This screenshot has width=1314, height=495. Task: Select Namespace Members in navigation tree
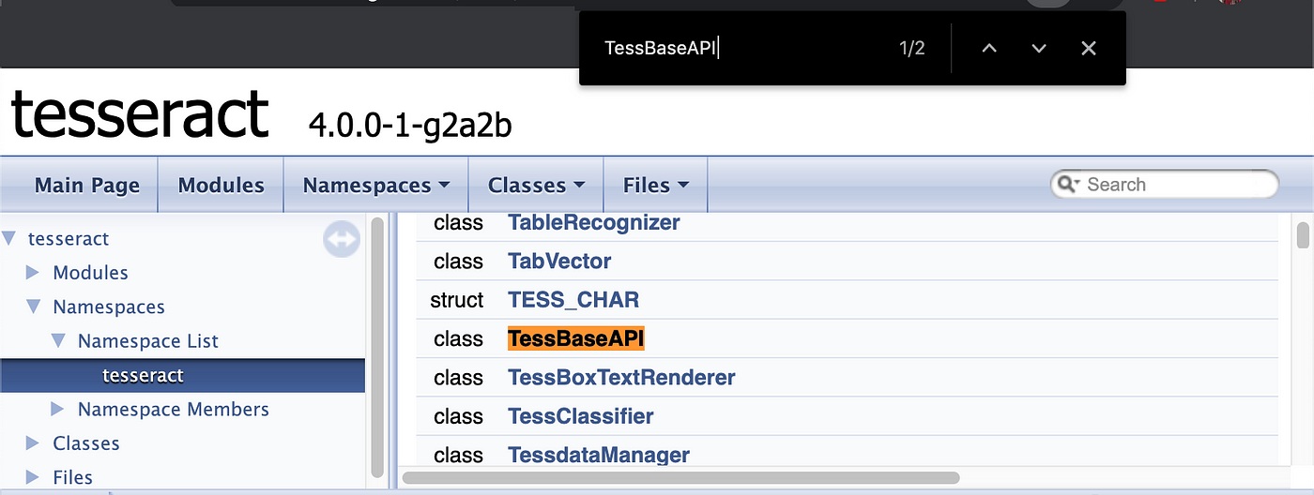pos(174,409)
